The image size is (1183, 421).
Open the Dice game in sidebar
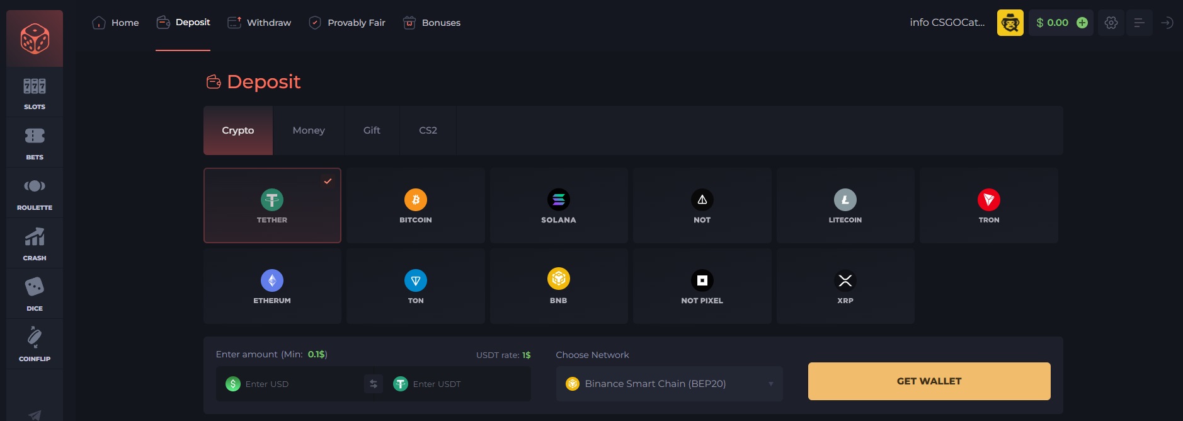coord(35,294)
